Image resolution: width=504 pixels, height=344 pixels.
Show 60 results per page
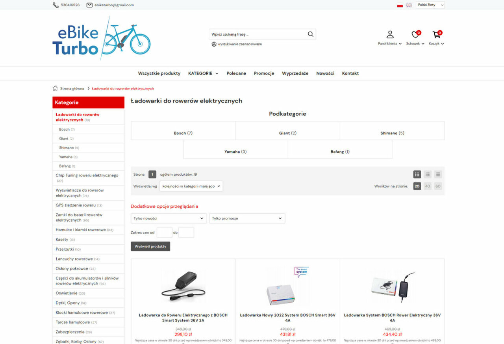(x=438, y=186)
